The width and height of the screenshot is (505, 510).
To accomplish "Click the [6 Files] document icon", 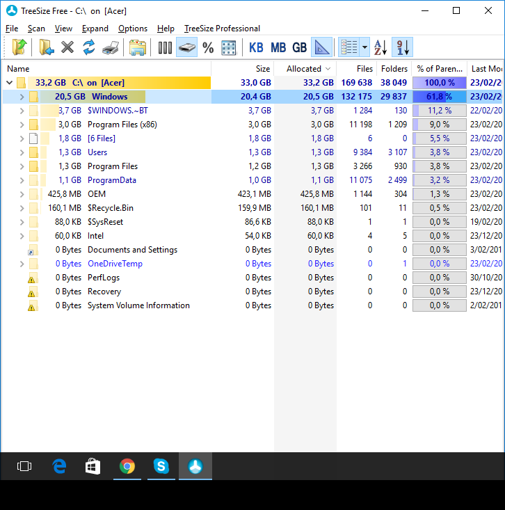I will (33, 138).
